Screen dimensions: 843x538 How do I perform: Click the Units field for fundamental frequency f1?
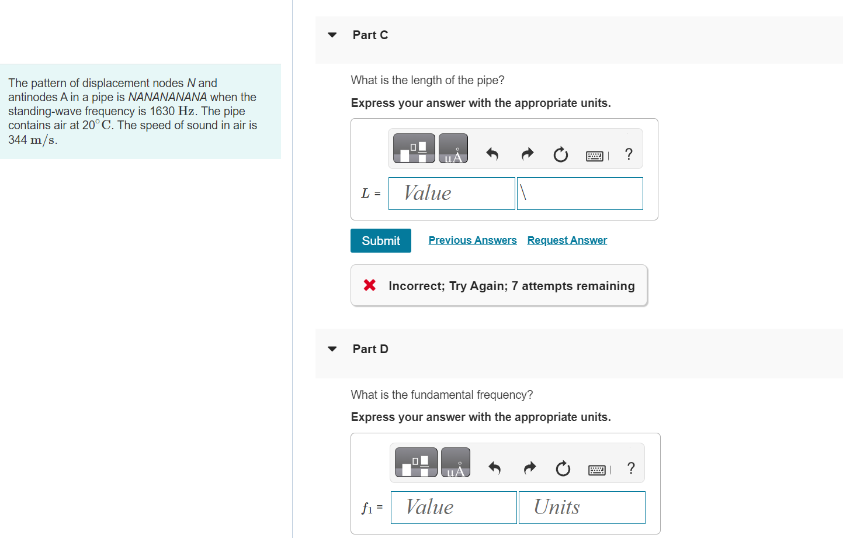coord(581,507)
